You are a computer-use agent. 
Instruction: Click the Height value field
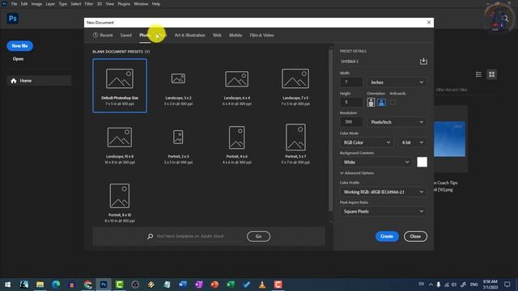(351, 103)
